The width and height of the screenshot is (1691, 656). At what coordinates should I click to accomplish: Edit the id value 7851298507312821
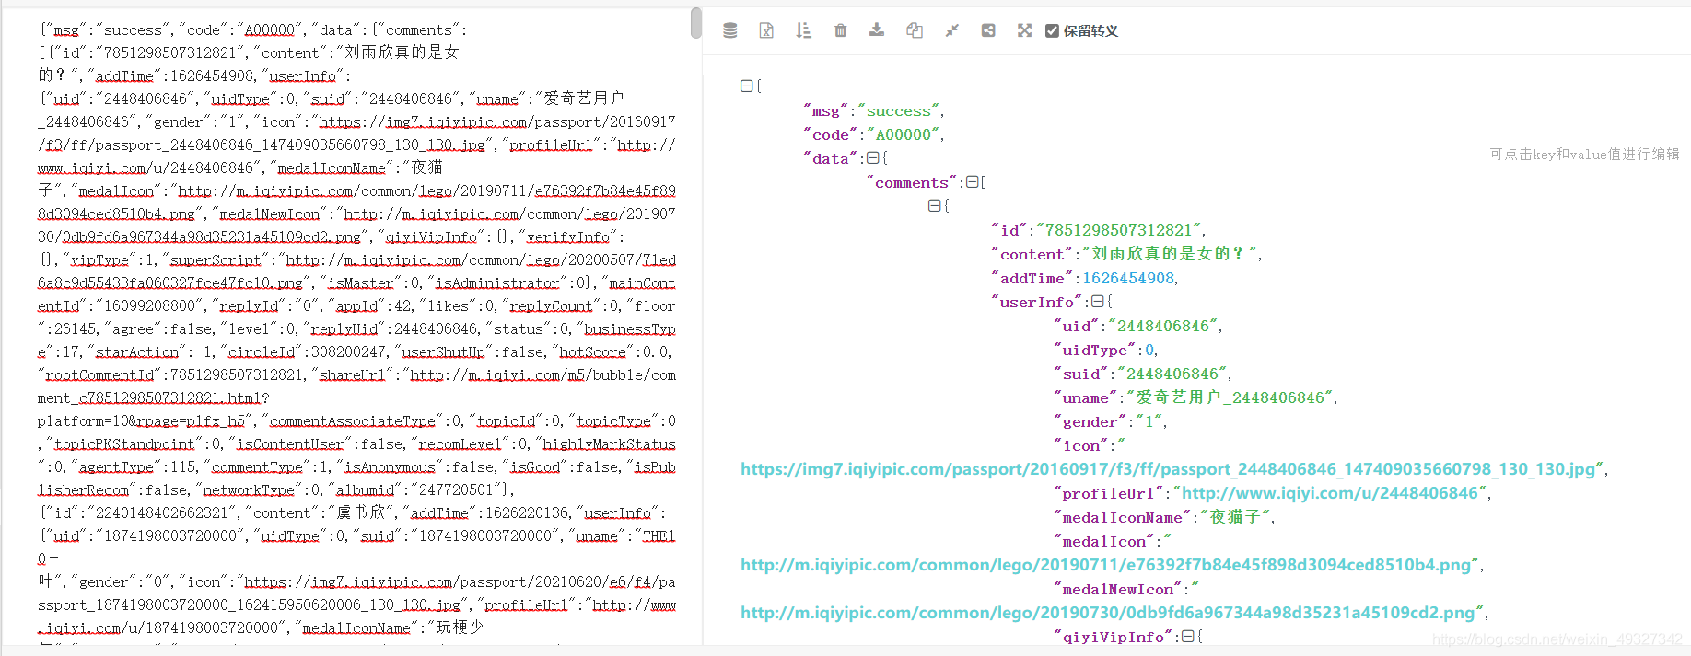[1118, 230]
